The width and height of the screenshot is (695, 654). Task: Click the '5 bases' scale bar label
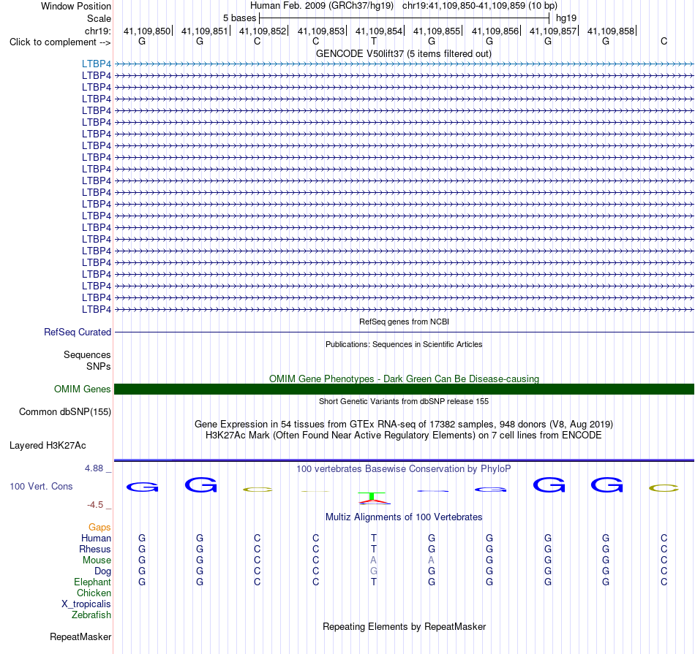tap(239, 18)
